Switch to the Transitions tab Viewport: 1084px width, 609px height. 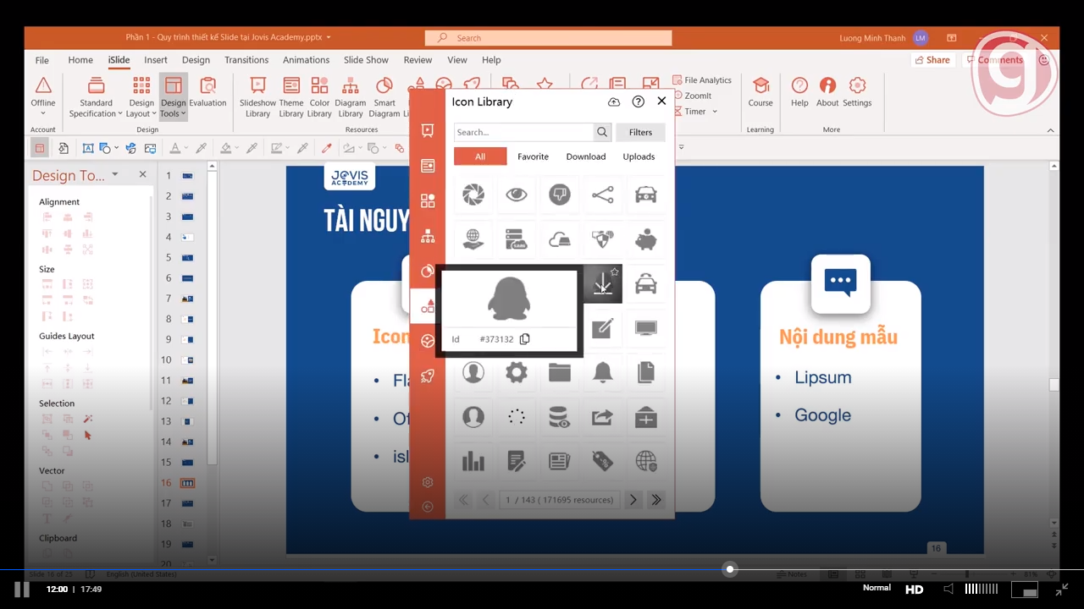[246, 60]
